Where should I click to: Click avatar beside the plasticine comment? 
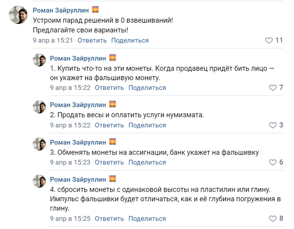39,181
